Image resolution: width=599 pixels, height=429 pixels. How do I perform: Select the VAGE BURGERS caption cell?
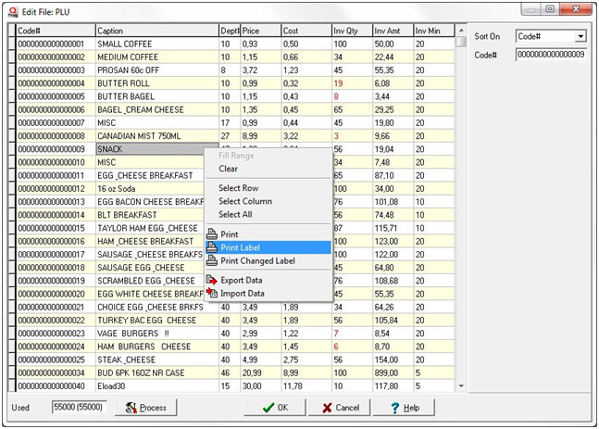click(157, 334)
